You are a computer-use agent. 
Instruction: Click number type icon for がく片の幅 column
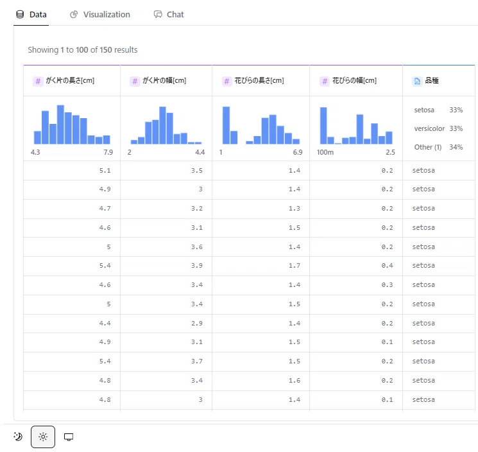(x=135, y=81)
